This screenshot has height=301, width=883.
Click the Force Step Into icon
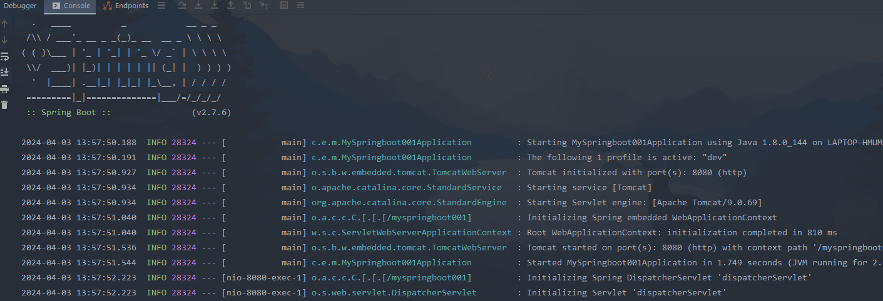215,6
